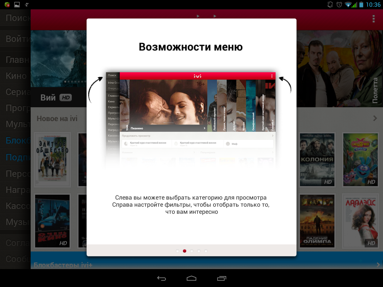
Task: Tap the tutorial text about choosing categories
Action: tap(191, 204)
